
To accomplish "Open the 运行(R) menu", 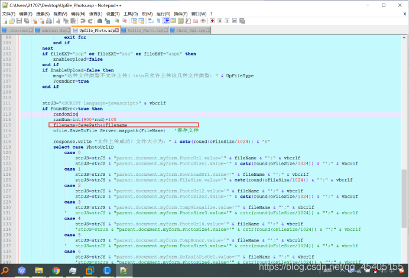I will 163,14.
